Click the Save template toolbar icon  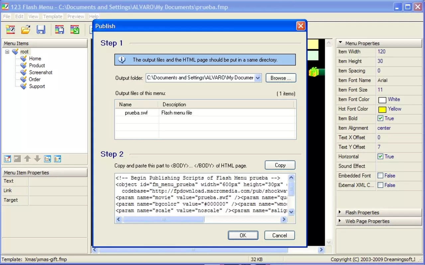(59, 30)
